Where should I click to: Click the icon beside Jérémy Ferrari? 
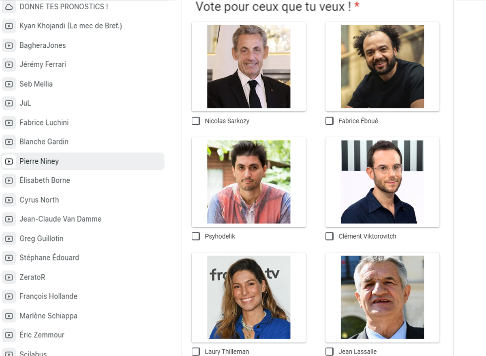point(9,65)
